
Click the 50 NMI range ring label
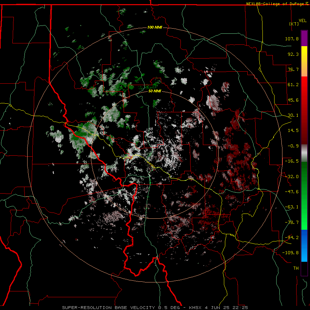tap(155, 91)
